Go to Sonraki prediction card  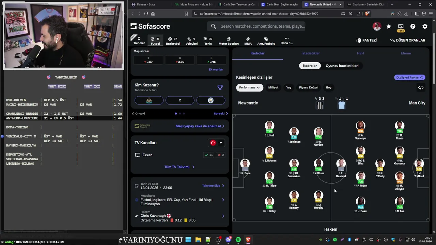point(221,114)
